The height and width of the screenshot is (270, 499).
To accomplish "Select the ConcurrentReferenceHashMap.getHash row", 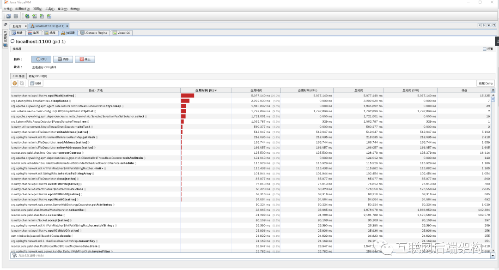I will (x=250, y=137).
